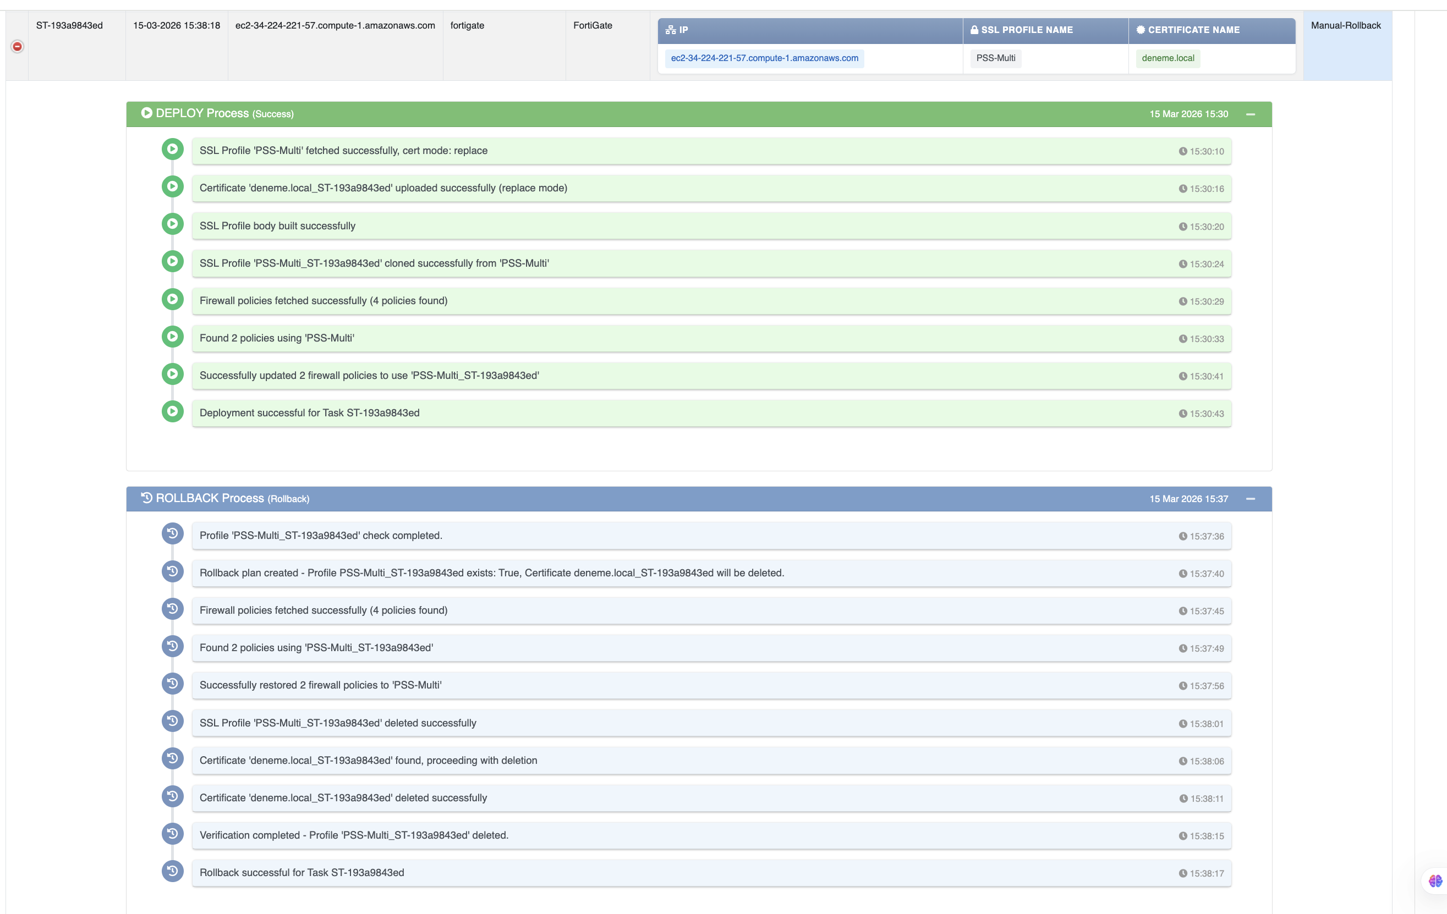Image resolution: width=1447 pixels, height=914 pixels.
Task: Click deploy step icon for firewall policies fetched
Action: 172,299
